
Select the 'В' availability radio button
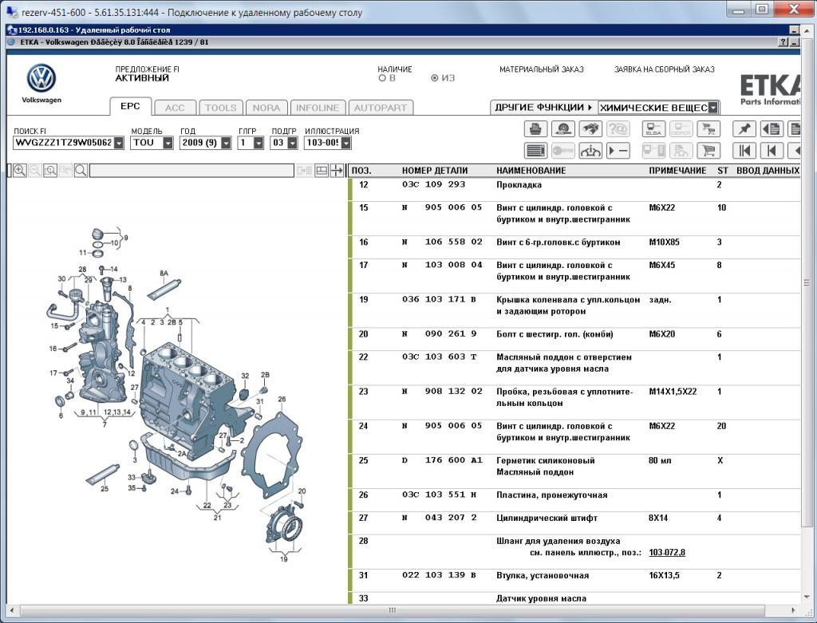click(382, 78)
